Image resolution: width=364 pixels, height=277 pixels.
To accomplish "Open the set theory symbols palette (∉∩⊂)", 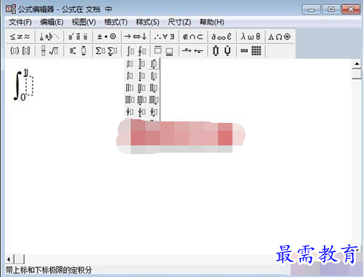I will [193, 37].
